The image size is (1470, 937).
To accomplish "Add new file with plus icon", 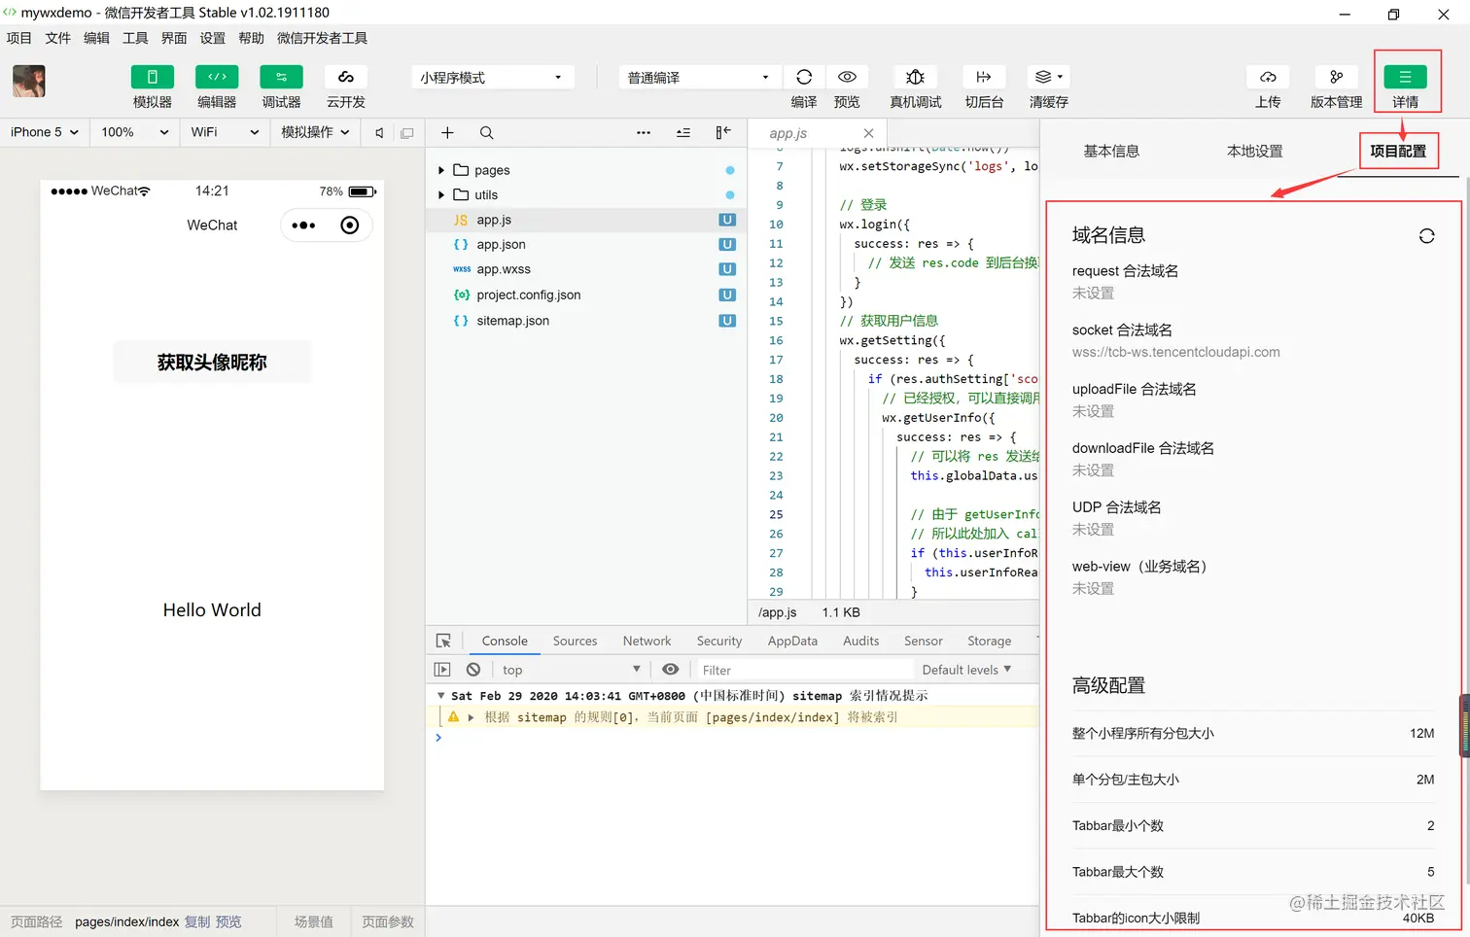I will click(447, 133).
